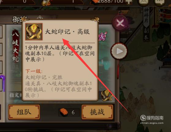The image size is (171, 132).
Task: Open the chat bubble icon
Action: click(159, 2)
